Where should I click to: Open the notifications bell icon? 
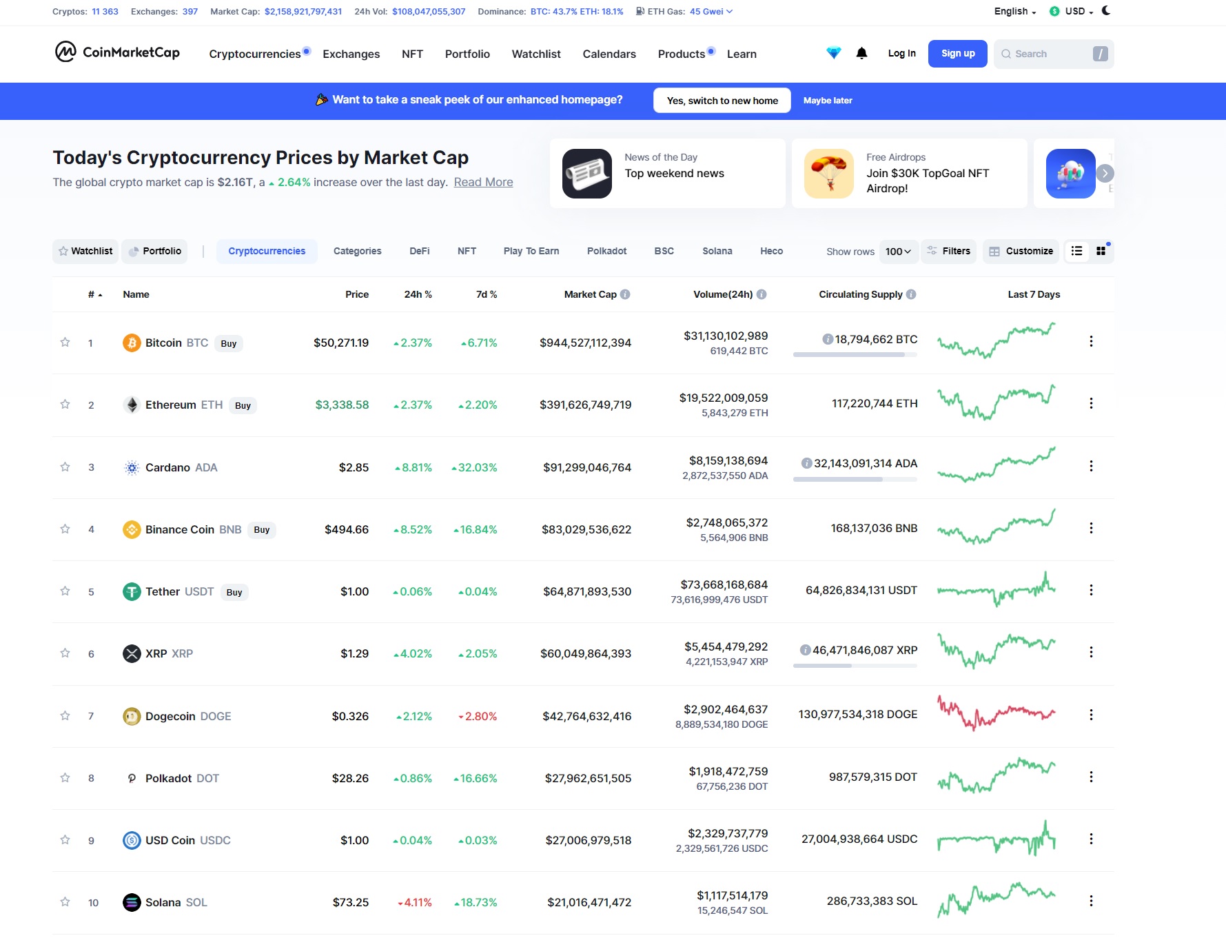861,53
